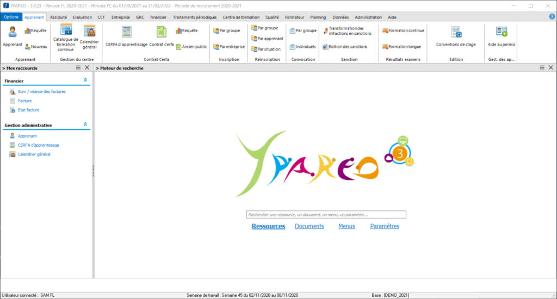Screen dimensions: 557x299
Task: Open Ancien public
Action: (x=191, y=47)
